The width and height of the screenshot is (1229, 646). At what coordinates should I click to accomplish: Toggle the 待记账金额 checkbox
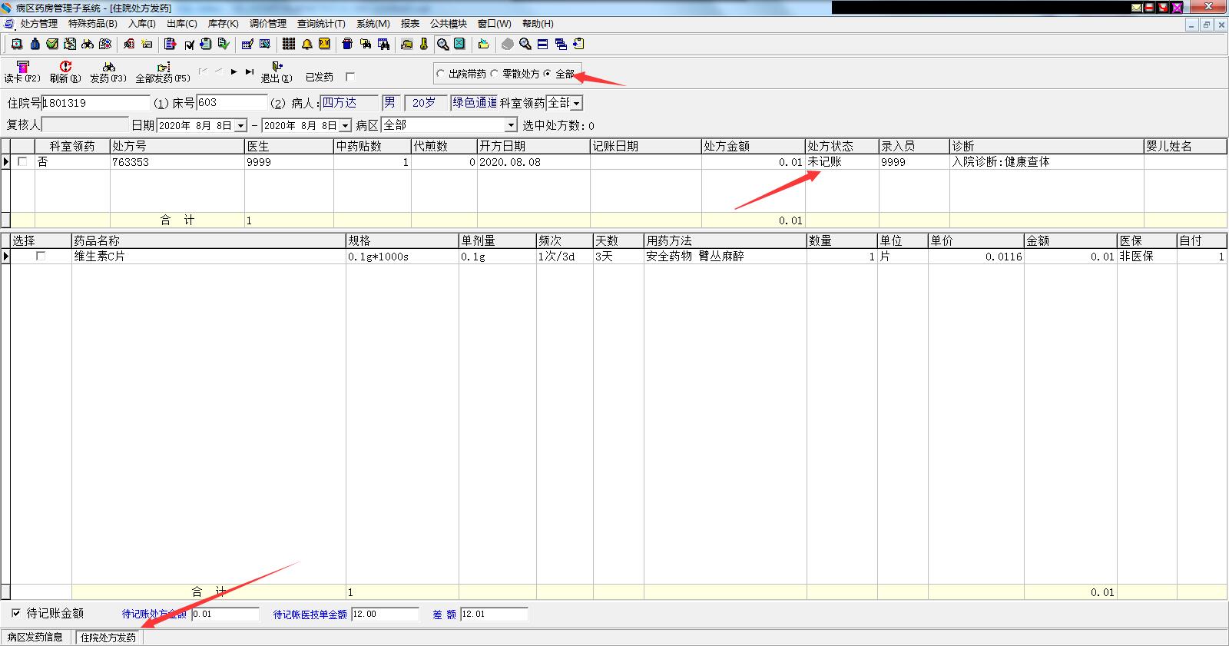(16, 613)
